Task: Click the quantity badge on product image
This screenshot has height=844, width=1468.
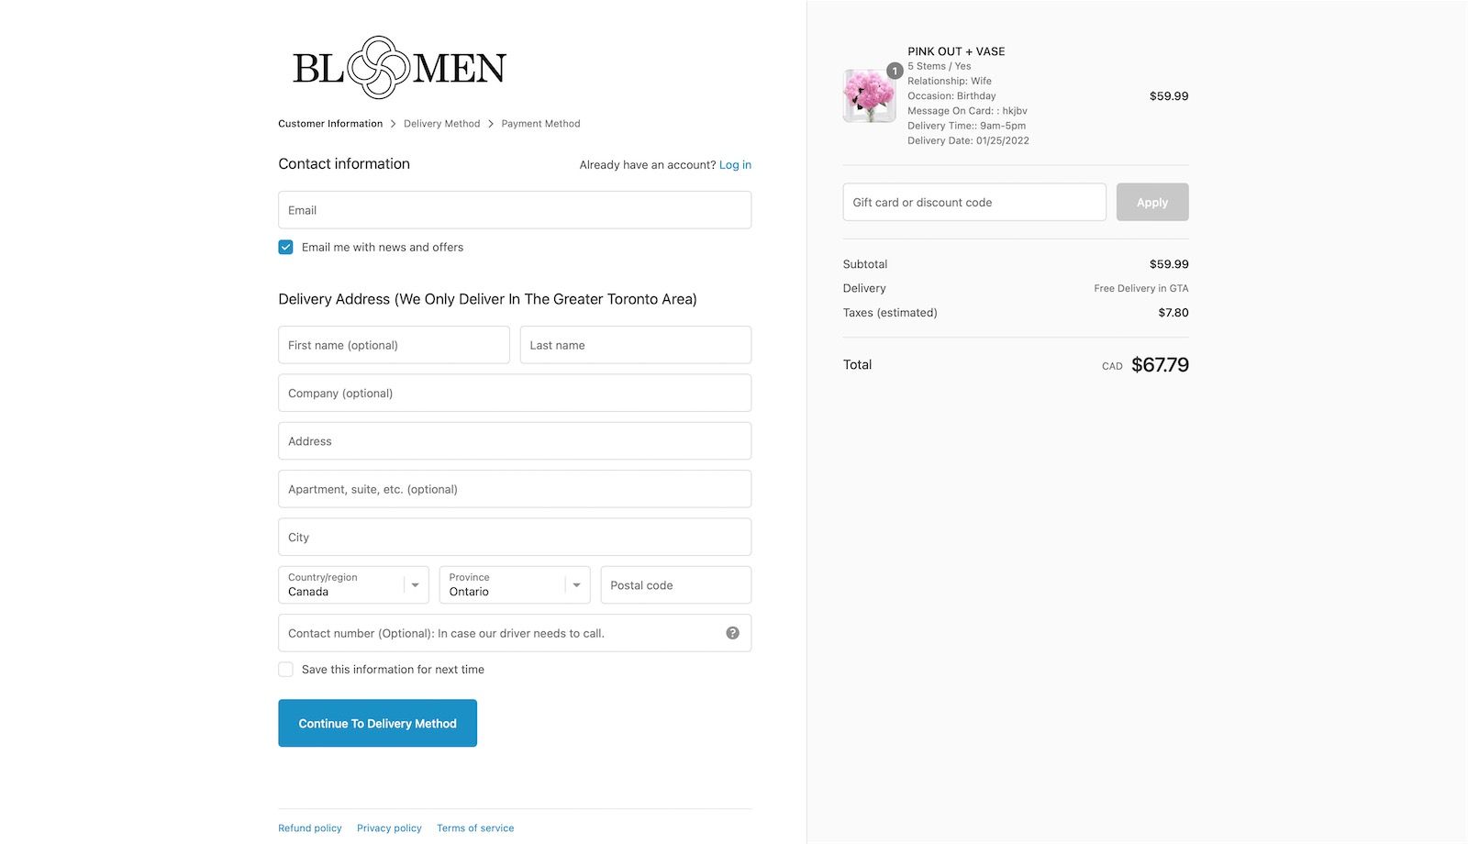Action: click(x=895, y=71)
